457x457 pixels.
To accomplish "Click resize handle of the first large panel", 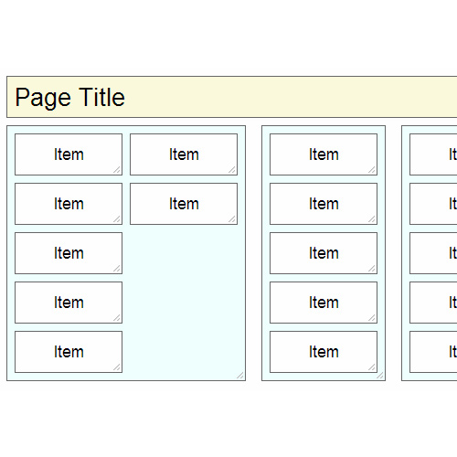I will 240,376.
